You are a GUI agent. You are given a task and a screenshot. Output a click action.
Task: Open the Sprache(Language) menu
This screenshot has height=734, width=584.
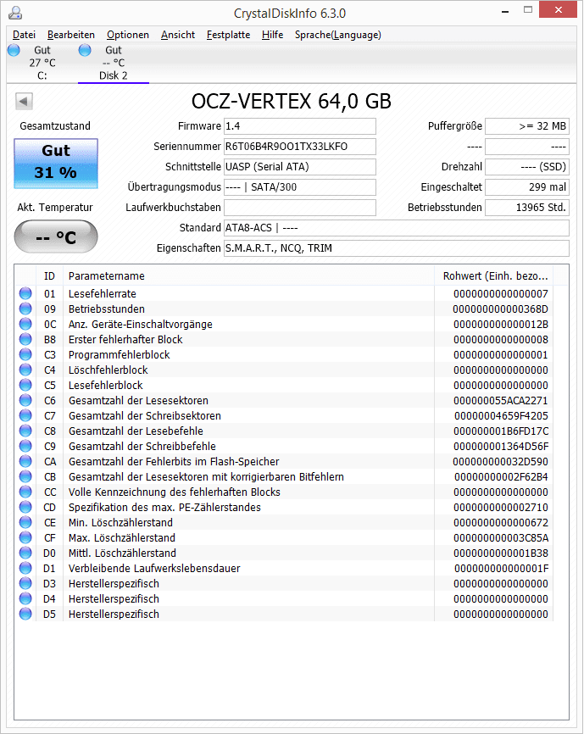[338, 35]
